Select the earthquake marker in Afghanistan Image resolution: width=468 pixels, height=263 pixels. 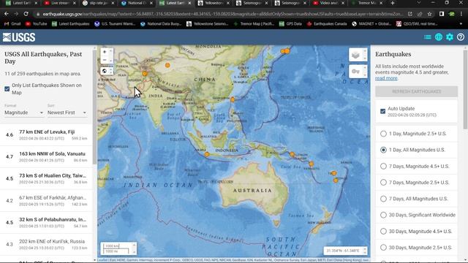coord(145,74)
